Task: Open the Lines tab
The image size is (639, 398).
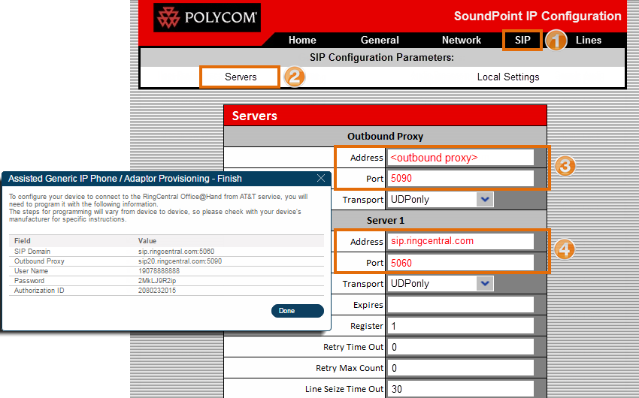Action: point(589,40)
